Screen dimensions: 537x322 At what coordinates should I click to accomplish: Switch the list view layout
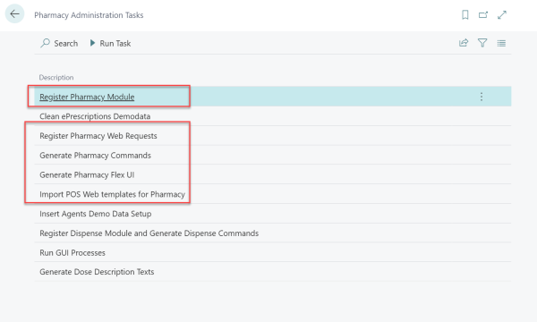(501, 43)
